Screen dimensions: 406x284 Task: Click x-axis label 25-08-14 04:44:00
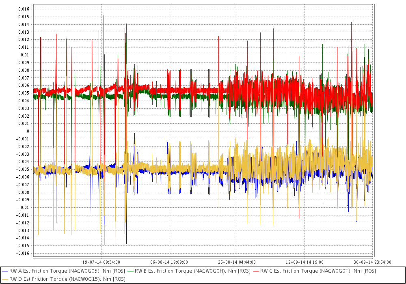click(237, 262)
